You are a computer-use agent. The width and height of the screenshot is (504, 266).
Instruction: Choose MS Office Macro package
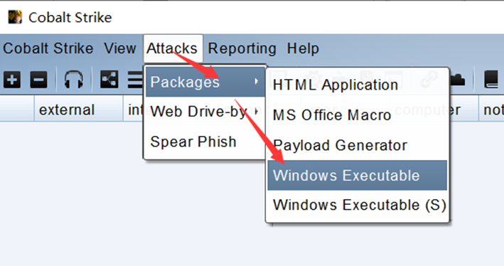tap(357, 115)
